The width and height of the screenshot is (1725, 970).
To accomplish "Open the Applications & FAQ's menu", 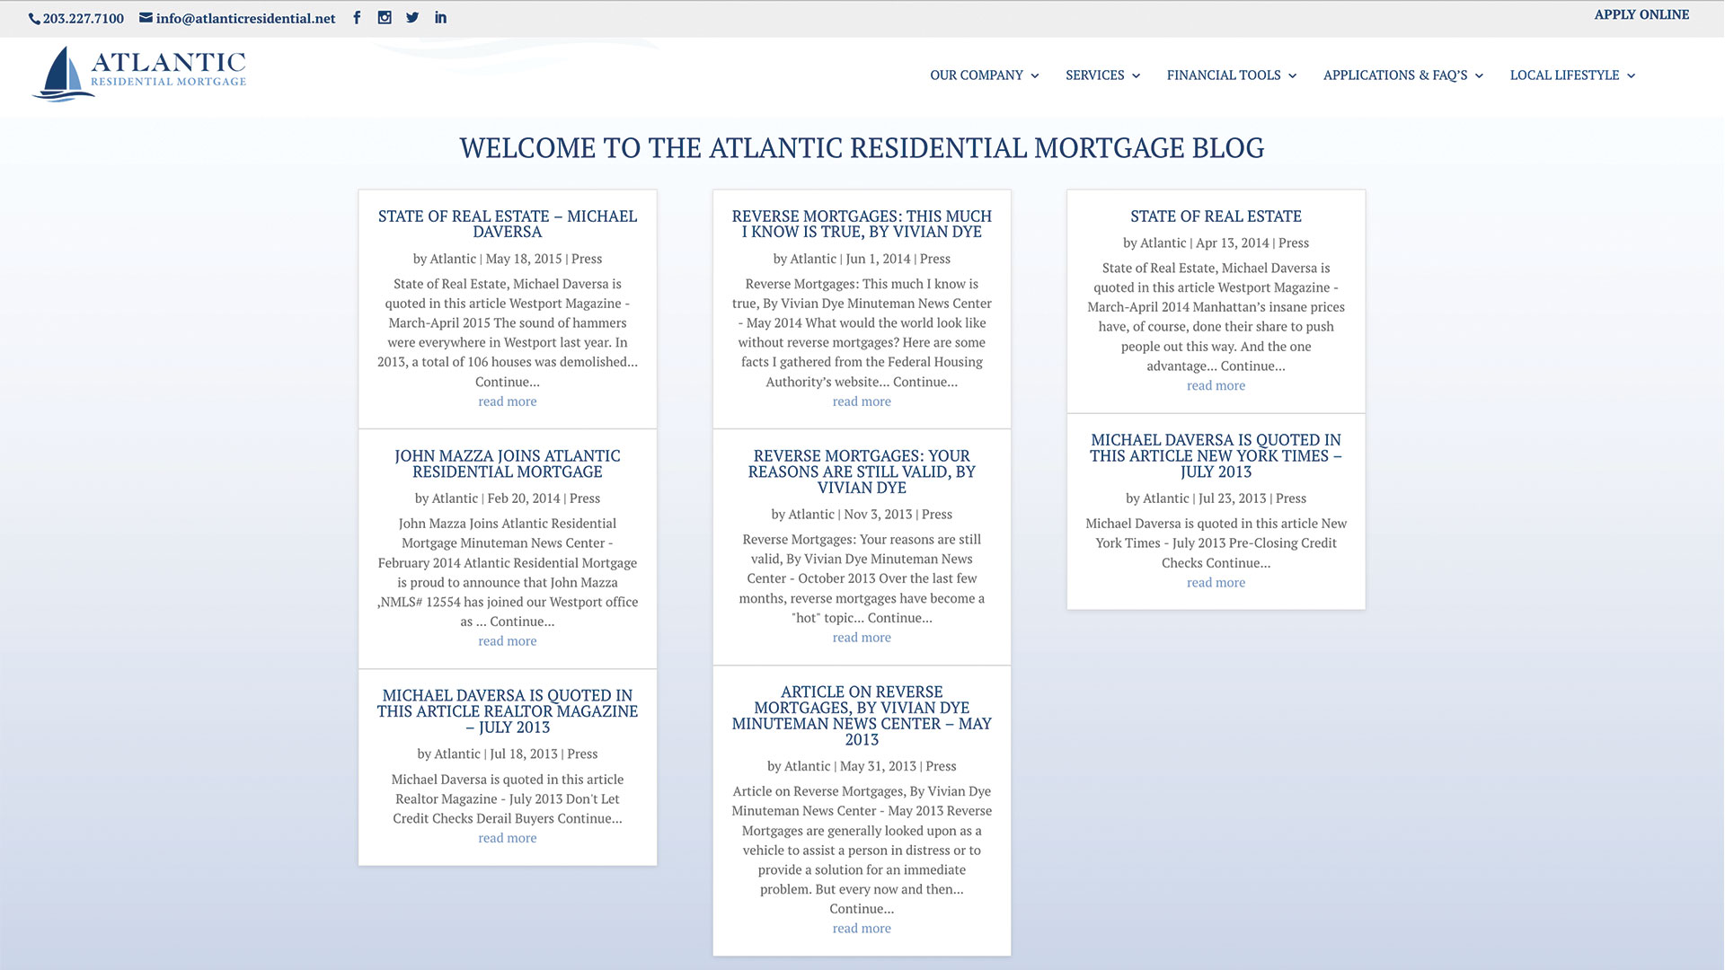I will tap(1395, 75).
